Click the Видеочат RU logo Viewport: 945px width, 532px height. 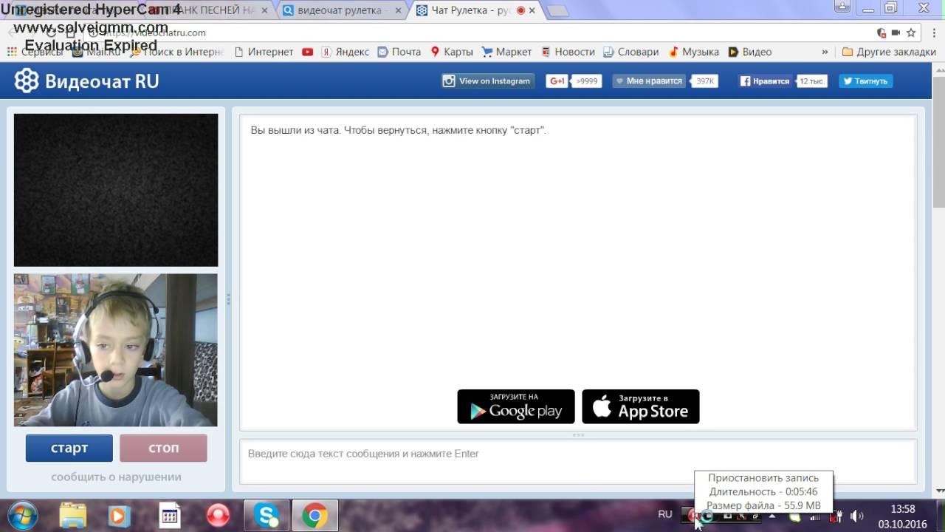[x=87, y=81]
